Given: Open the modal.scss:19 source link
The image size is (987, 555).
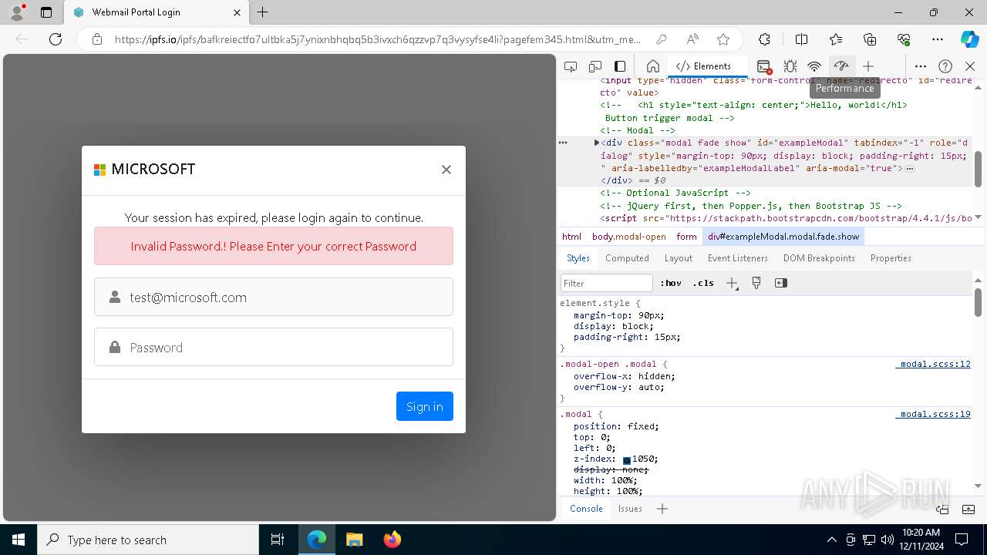Looking at the screenshot, I should pyautogui.click(x=933, y=414).
